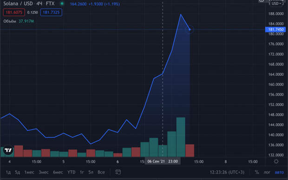
Task: Open chart settings gear icon
Action: point(276,161)
